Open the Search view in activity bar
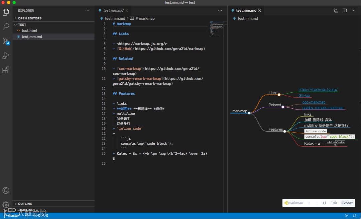 pos(6,27)
